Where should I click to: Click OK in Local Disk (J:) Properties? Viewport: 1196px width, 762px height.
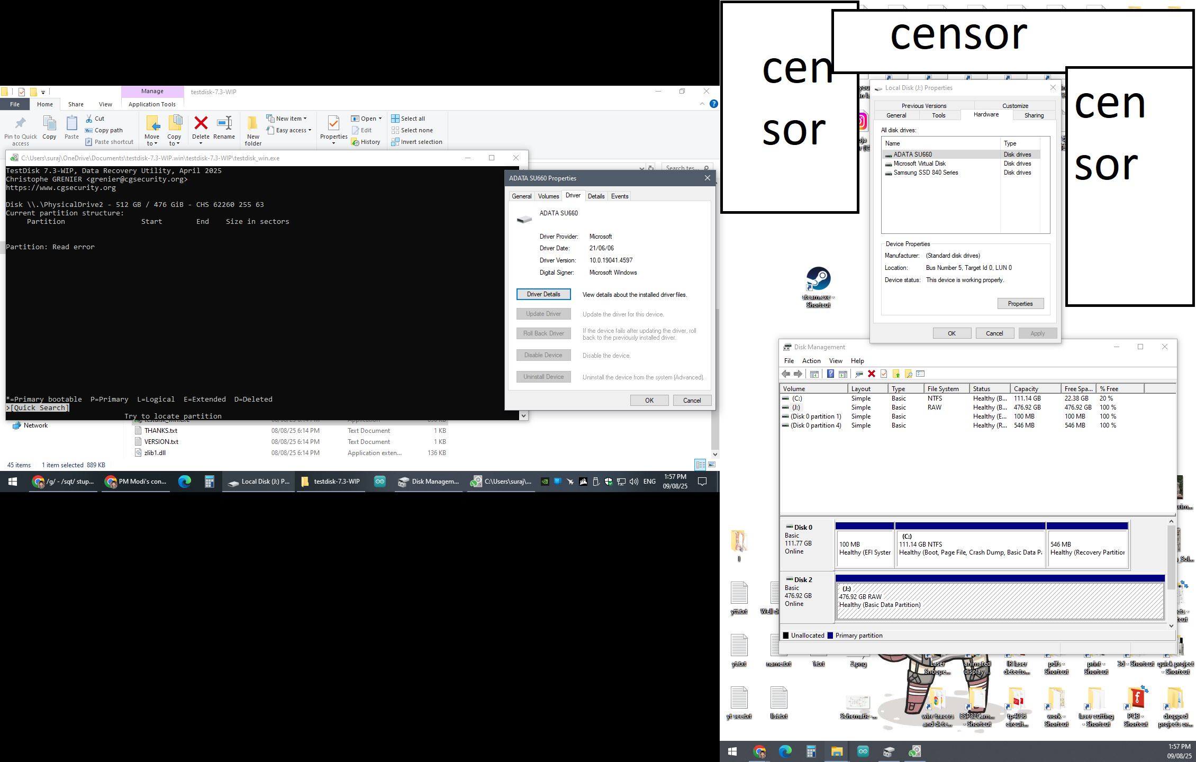(x=952, y=333)
